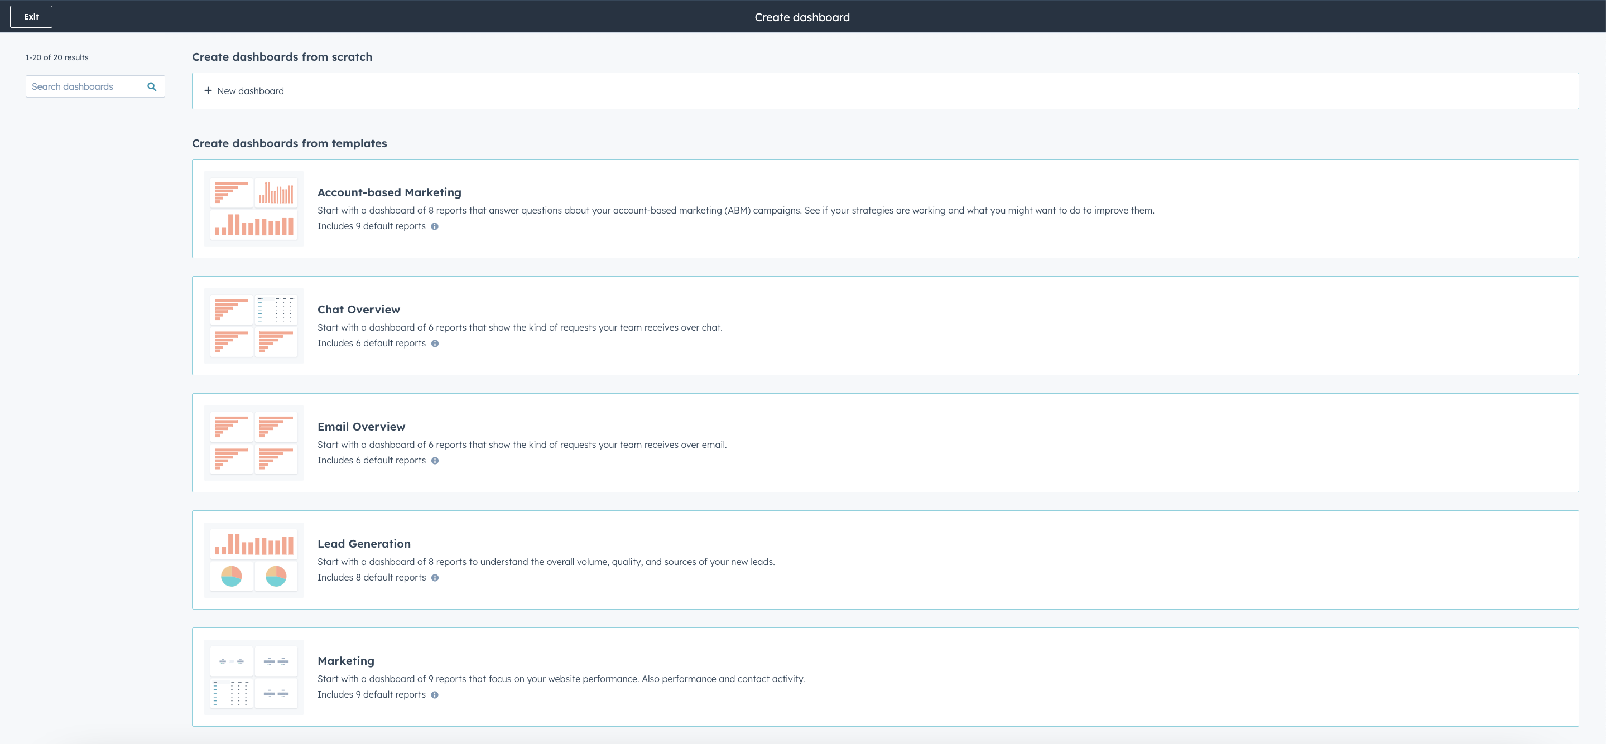
Task: Select the Email Overview thumbnail preview
Action: (254, 443)
